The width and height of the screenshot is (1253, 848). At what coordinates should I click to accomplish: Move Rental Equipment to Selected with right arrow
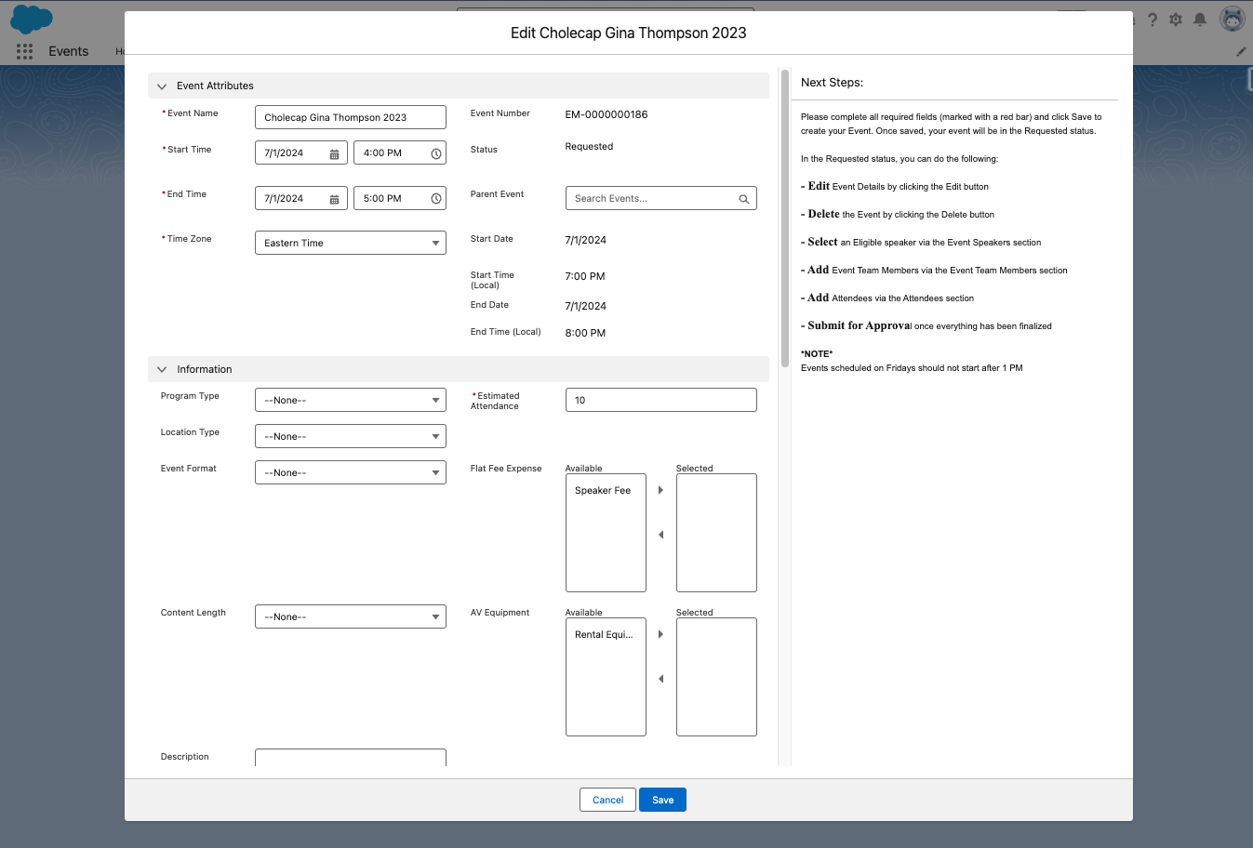point(660,634)
